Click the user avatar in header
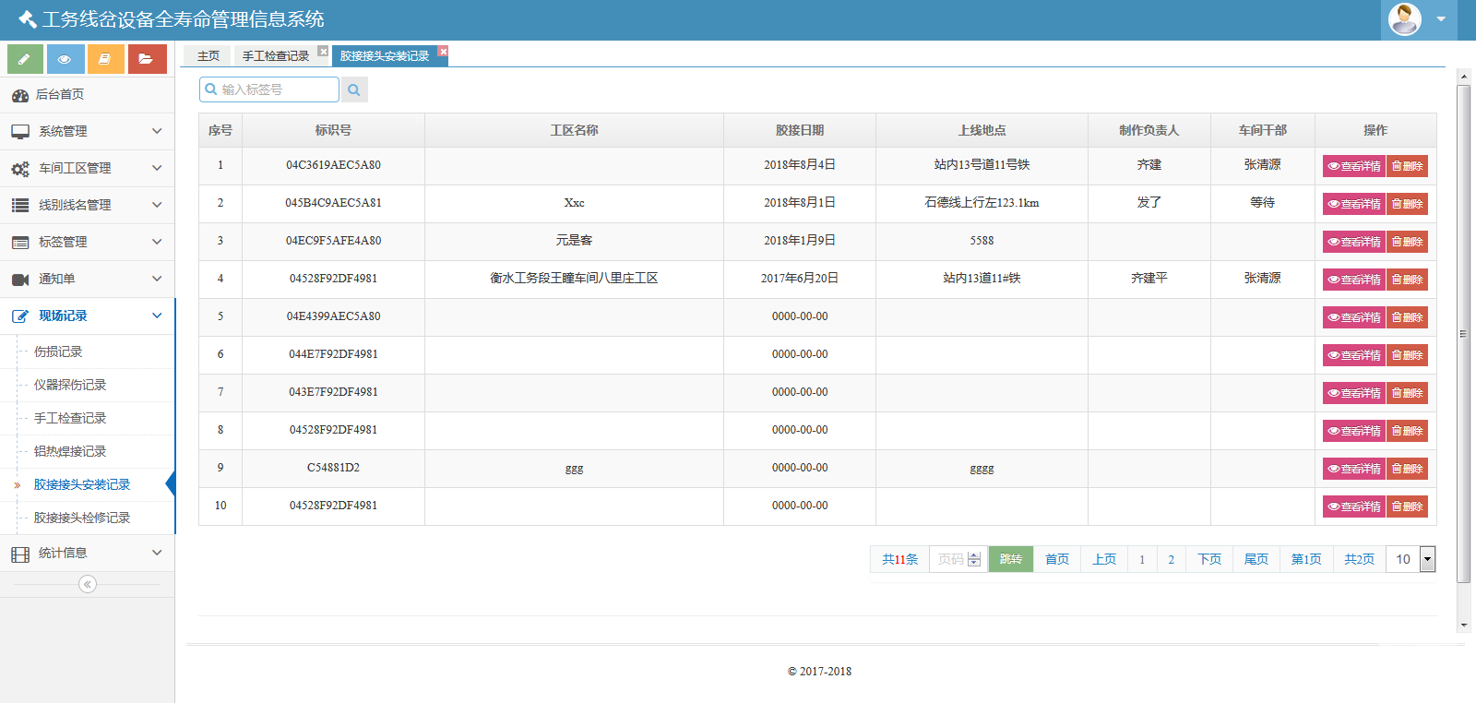 [1404, 19]
